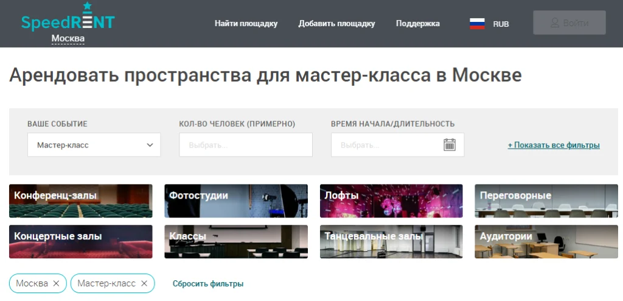Click the start time/duration input field
The height and width of the screenshot is (301, 623).
coord(386,145)
